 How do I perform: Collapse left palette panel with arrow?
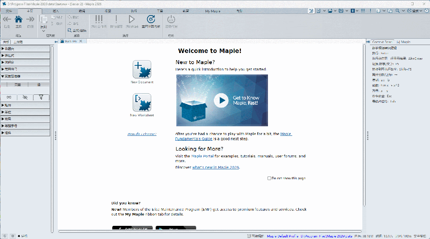[x=56, y=42]
